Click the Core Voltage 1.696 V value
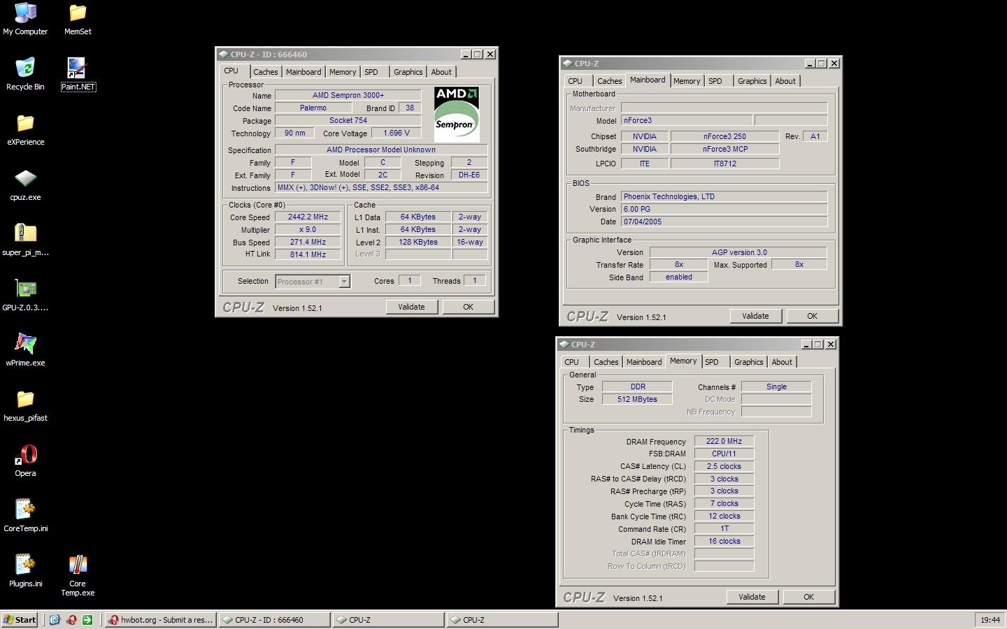Screen dimensions: 1007x629 point(397,133)
